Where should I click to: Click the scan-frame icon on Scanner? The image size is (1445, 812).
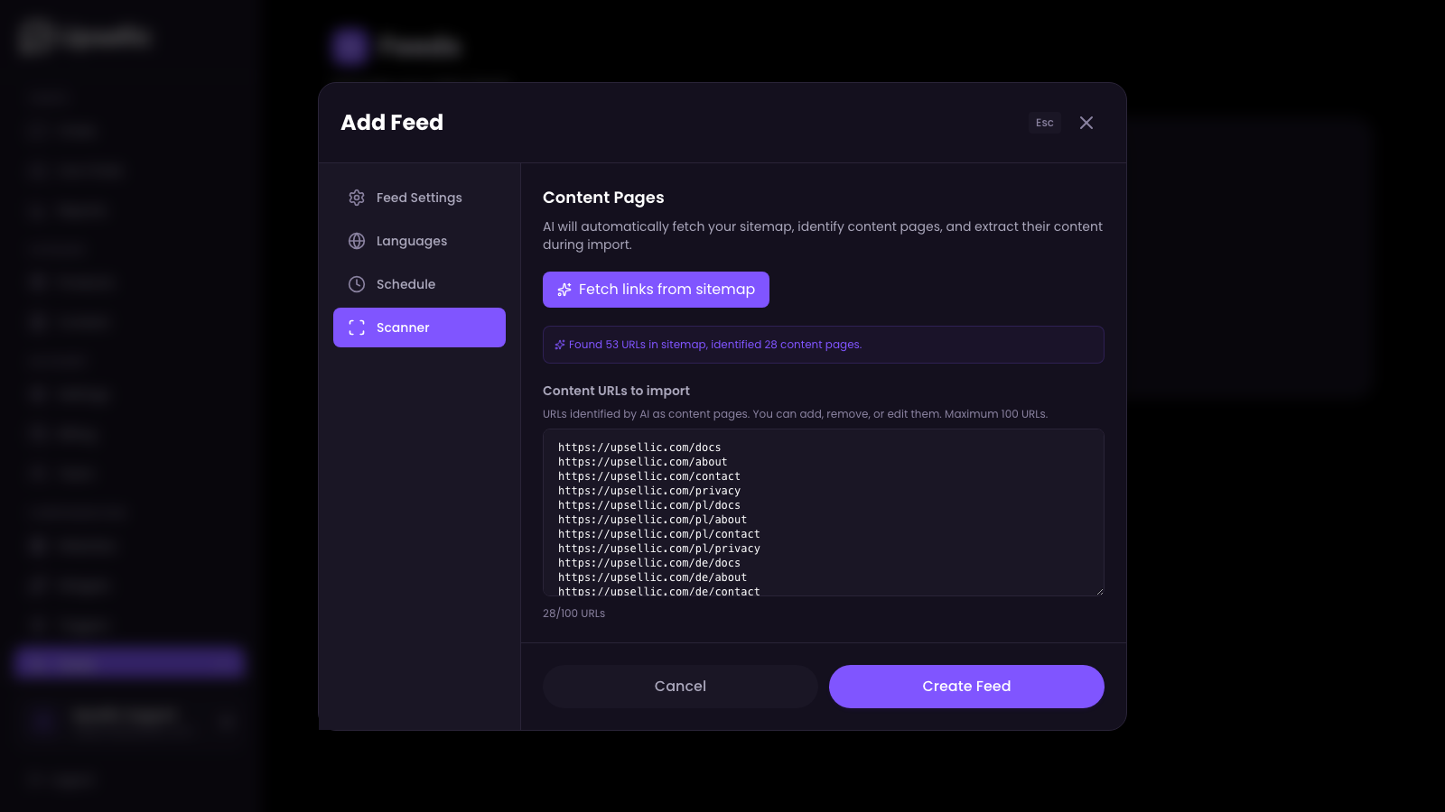357,328
